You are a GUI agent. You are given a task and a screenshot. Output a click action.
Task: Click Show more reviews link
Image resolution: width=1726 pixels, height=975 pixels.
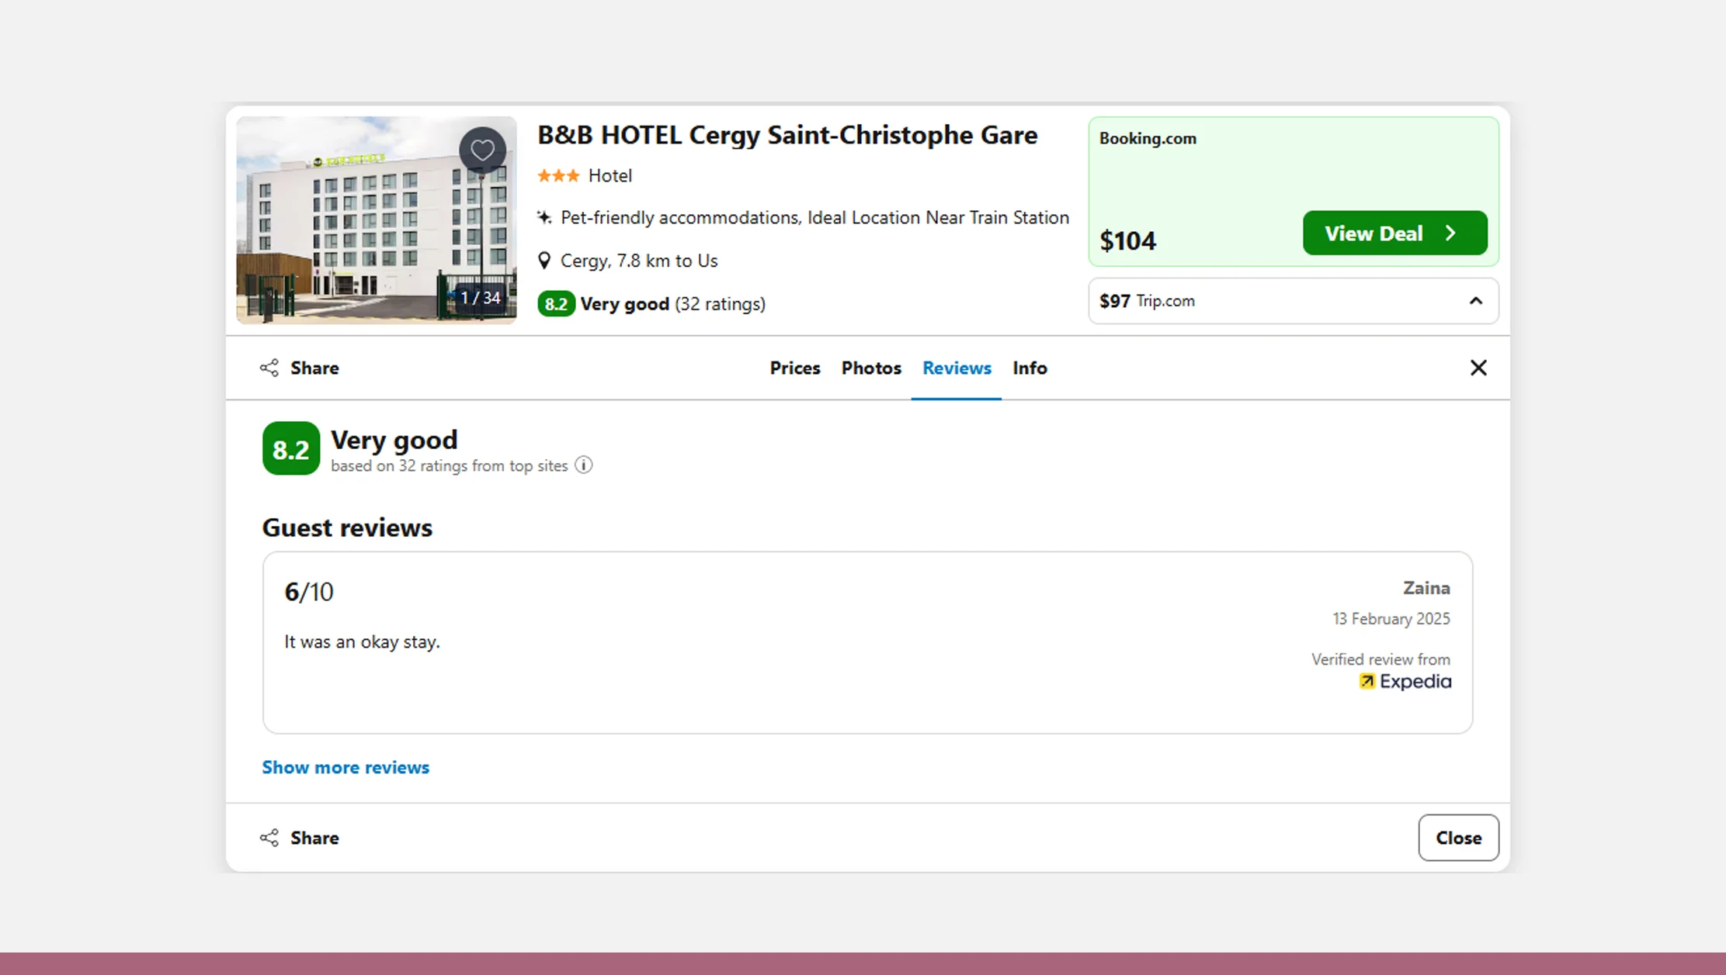pos(346,767)
